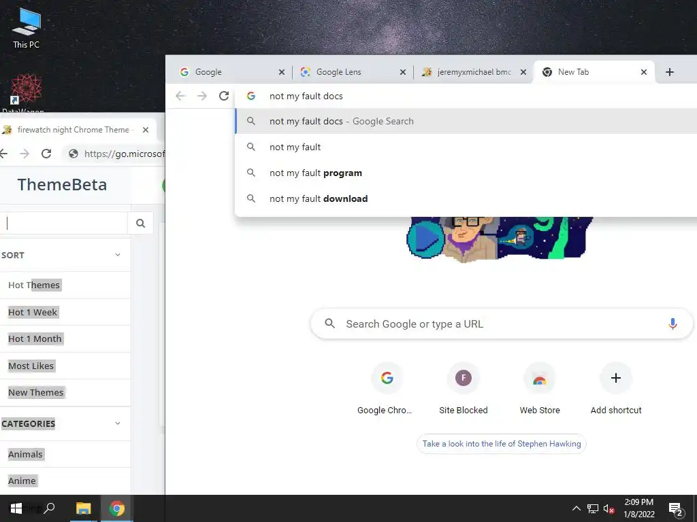Open Hot 1 Week link
Image resolution: width=697 pixels, height=522 pixels.
[x=33, y=312]
